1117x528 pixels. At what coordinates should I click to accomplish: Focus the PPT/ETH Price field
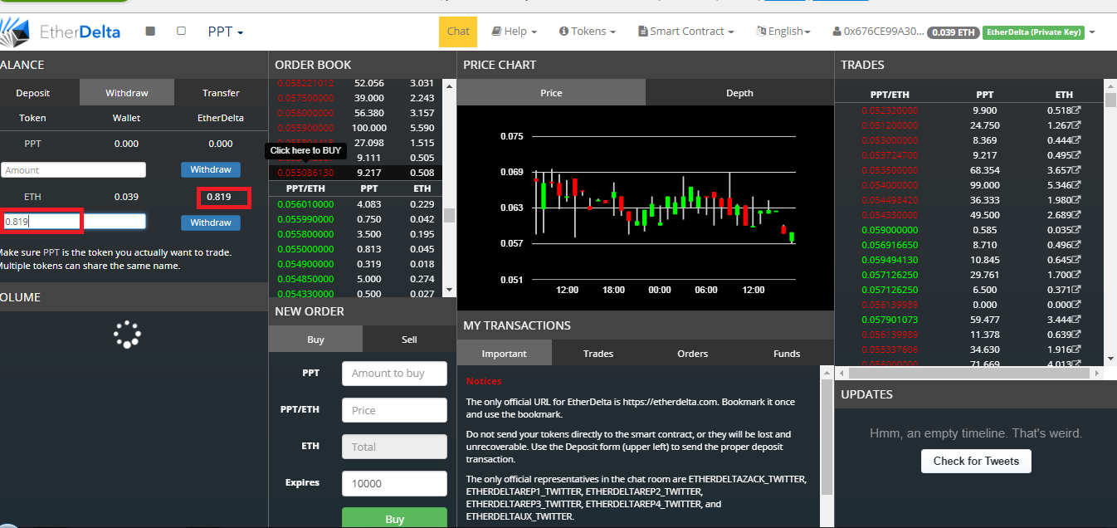pyautogui.click(x=394, y=410)
